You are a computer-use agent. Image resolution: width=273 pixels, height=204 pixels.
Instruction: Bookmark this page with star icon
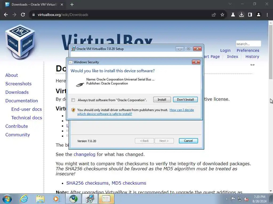coord(222,15)
